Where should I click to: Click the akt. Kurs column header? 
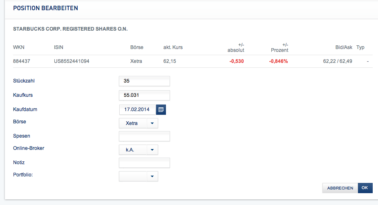(173, 47)
